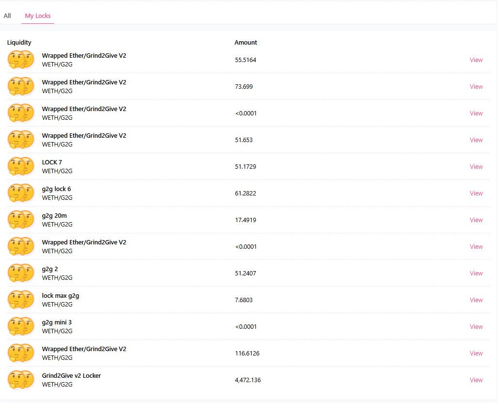Click the amount 51.1729
498x403 pixels.
[x=245, y=166]
